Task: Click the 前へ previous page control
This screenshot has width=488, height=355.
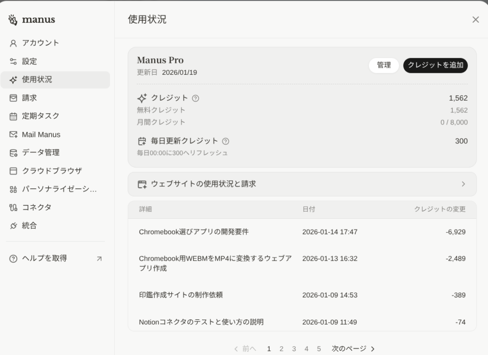Action: pyautogui.click(x=245, y=349)
